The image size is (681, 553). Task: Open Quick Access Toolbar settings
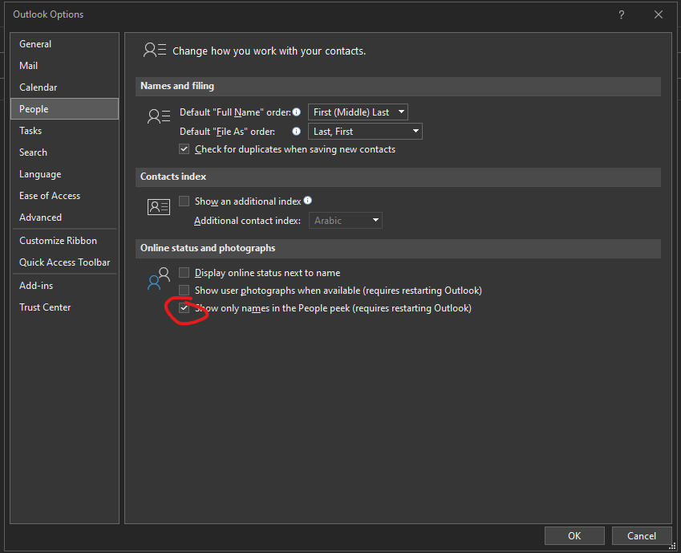pos(64,262)
